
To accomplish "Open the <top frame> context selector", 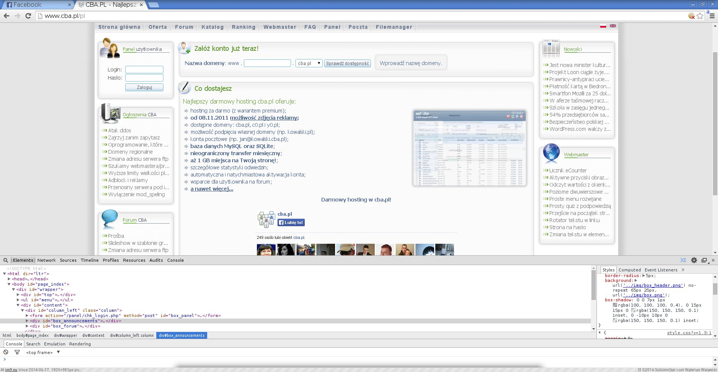I will point(43,352).
